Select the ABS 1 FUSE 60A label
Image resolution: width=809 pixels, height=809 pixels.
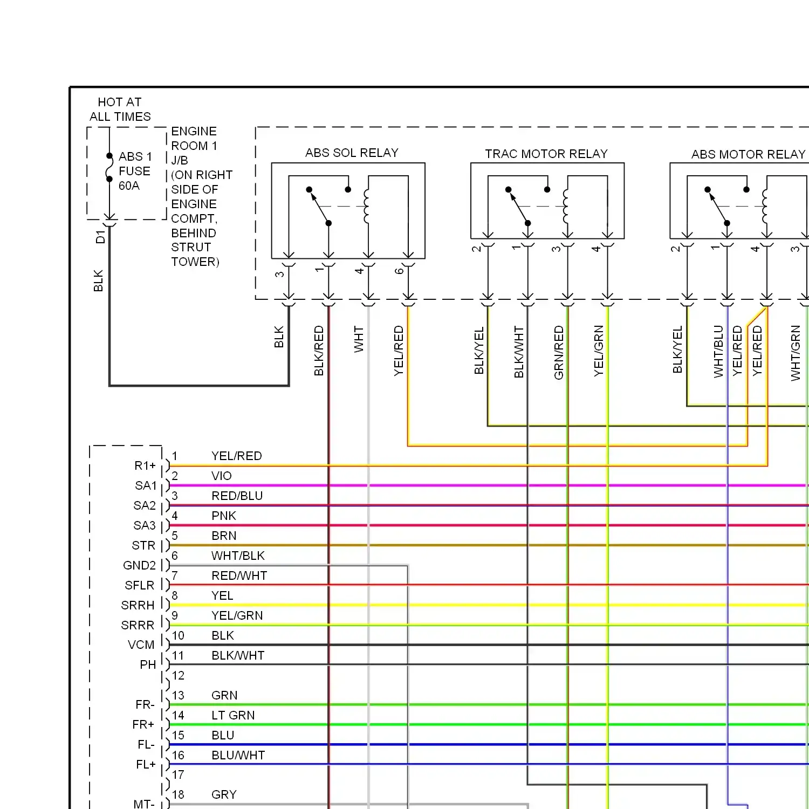click(135, 171)
